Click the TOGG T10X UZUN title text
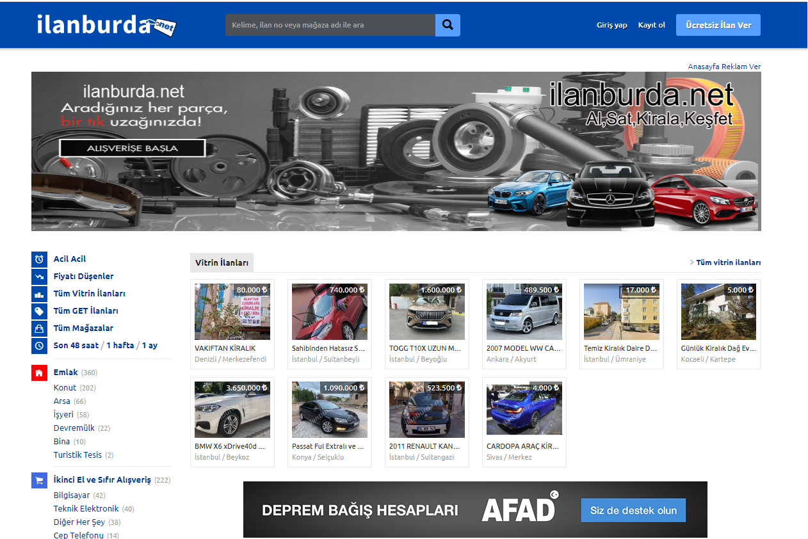The image size is (808, 539). 425,349
